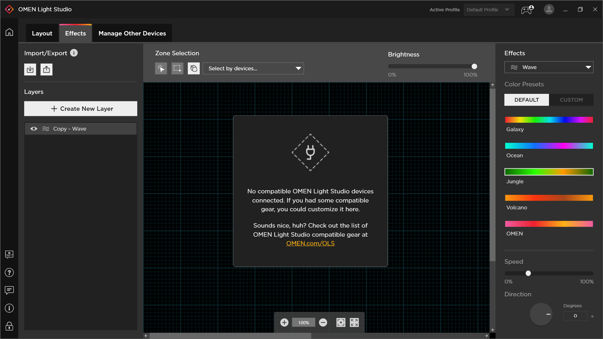Switch to the Layout tab
The width and height of the screenshot is (603, 339).
coord(42,33)
